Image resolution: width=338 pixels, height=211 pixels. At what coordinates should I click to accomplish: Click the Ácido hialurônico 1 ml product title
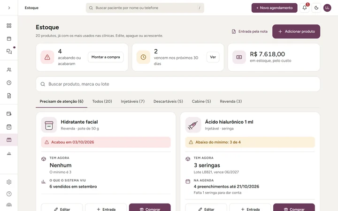229,122
